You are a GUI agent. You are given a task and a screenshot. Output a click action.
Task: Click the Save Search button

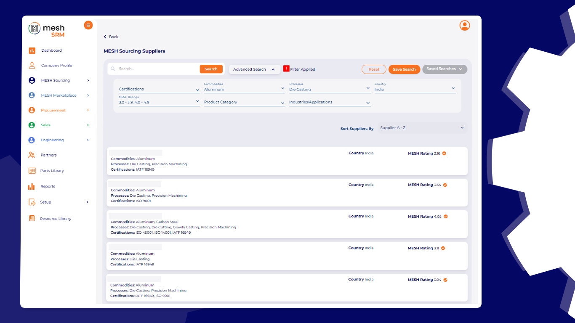[x=404, y=69]
